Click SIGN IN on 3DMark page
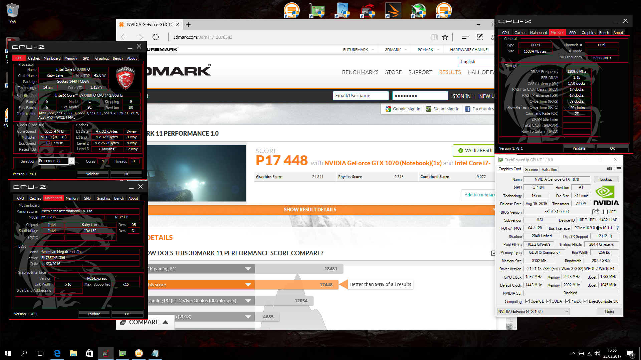The height and width of the screenshot is (360, 641). [461, 96]
